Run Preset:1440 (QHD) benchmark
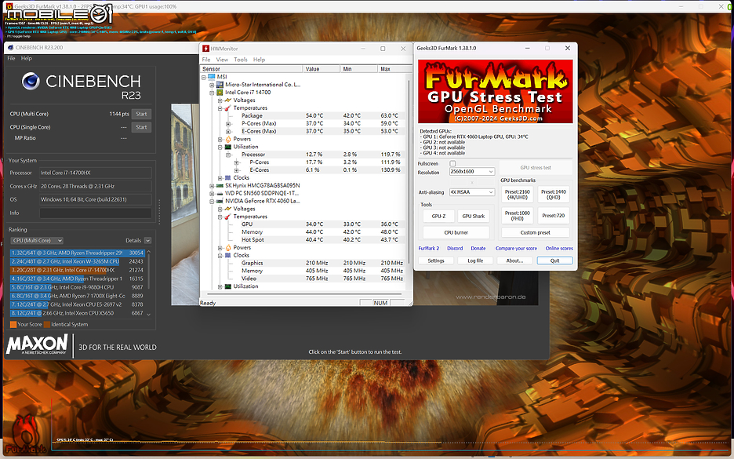 [554, 195]
